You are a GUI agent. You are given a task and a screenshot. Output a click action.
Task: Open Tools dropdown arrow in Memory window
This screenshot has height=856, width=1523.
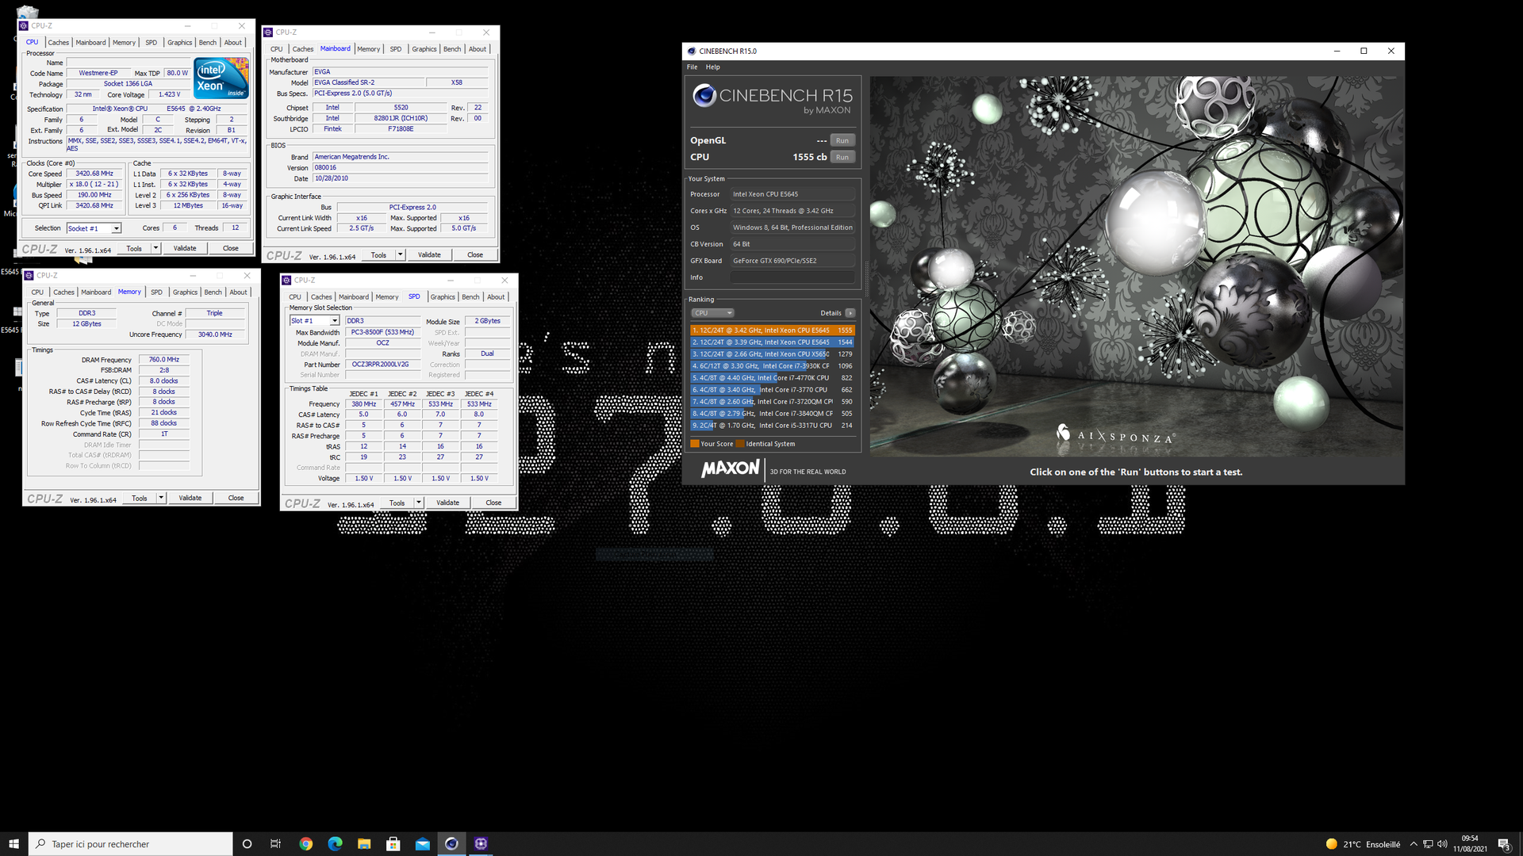coord(160,498)
